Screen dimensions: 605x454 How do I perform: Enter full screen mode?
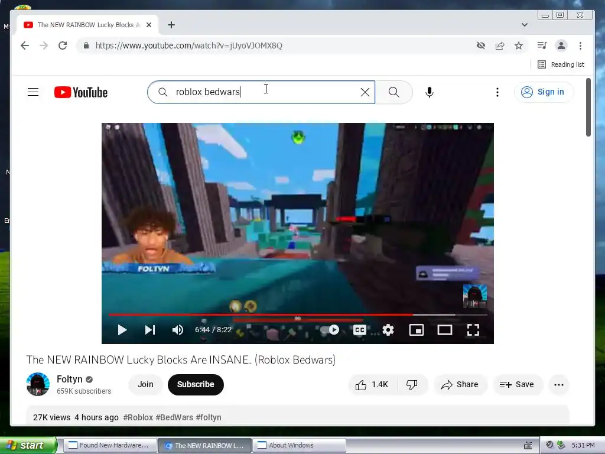pyautogui.click(x=473, y=330)
